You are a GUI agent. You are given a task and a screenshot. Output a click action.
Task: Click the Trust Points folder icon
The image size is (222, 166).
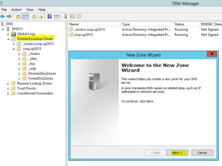(13, 88)
